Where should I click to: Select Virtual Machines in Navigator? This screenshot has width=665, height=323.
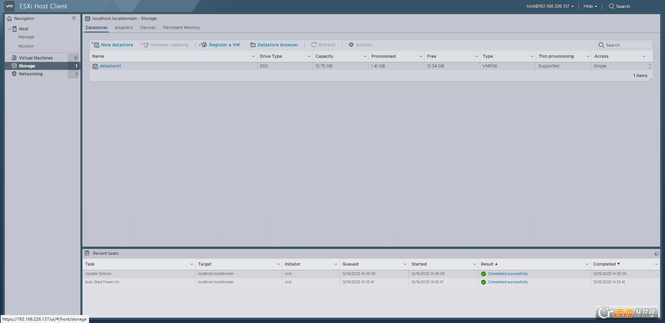[36, 58]
